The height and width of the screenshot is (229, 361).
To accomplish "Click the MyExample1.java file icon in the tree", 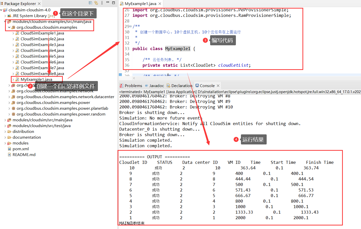I will (x=17, y=80).
